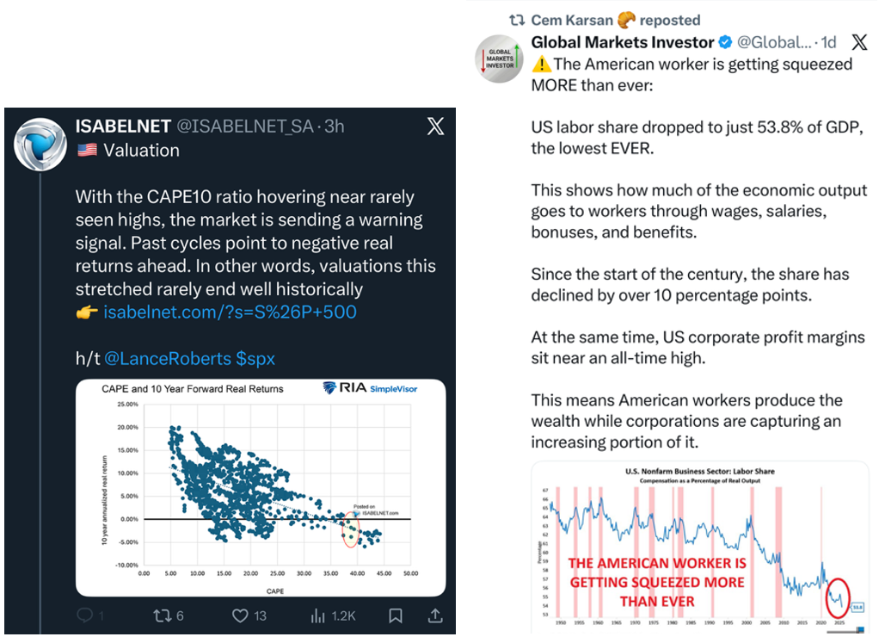
Task: Open the isabelnet.com S&P 500 link
Action: point(230,312)
